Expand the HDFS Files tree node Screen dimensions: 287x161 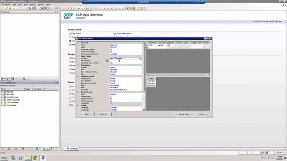pyautogui.click(x=2, y=94)
